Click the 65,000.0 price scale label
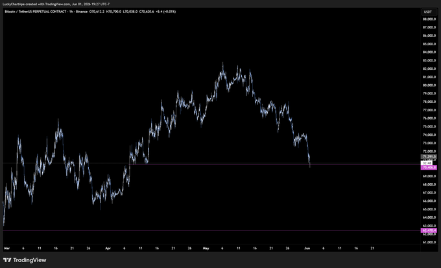441x268 pixels. point(429,209)
